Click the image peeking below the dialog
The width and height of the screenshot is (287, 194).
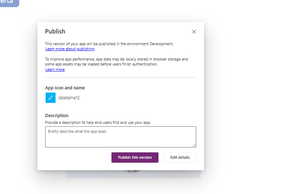(x=132, y=172)
